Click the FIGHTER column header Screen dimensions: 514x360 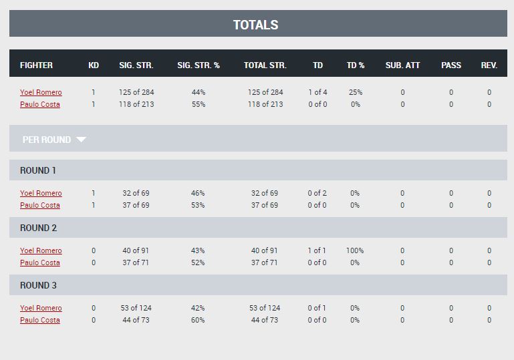pos(36,65)
